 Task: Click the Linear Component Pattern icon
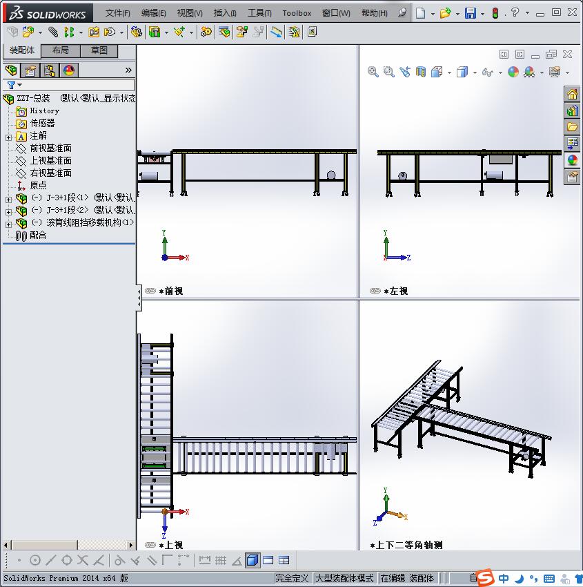click(x=69, y=32)
